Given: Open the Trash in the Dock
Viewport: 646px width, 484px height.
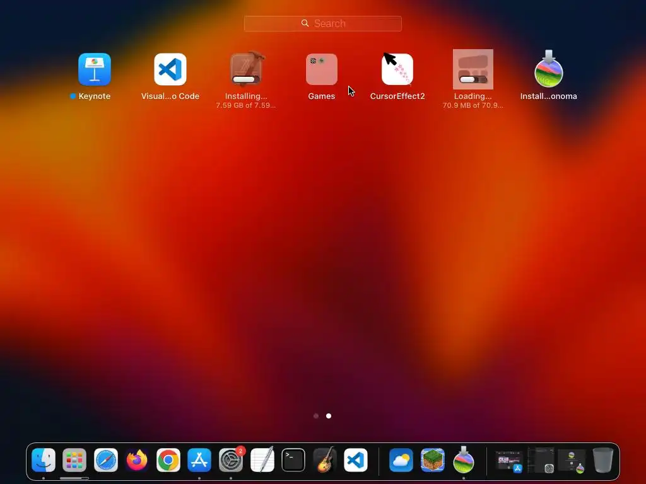Looking at the screenshot, I should coord(603,459).
